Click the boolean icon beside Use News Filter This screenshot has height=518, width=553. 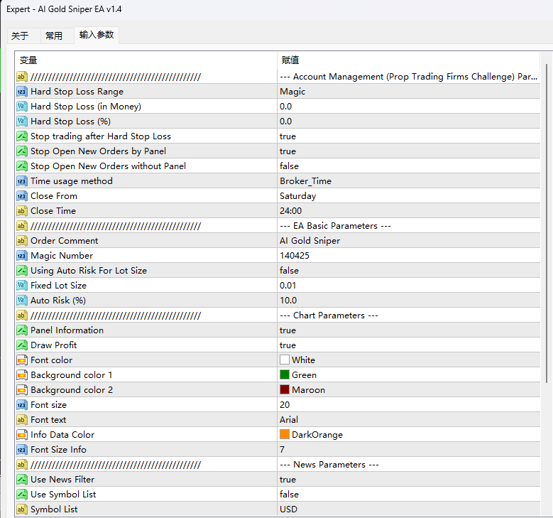21,480
